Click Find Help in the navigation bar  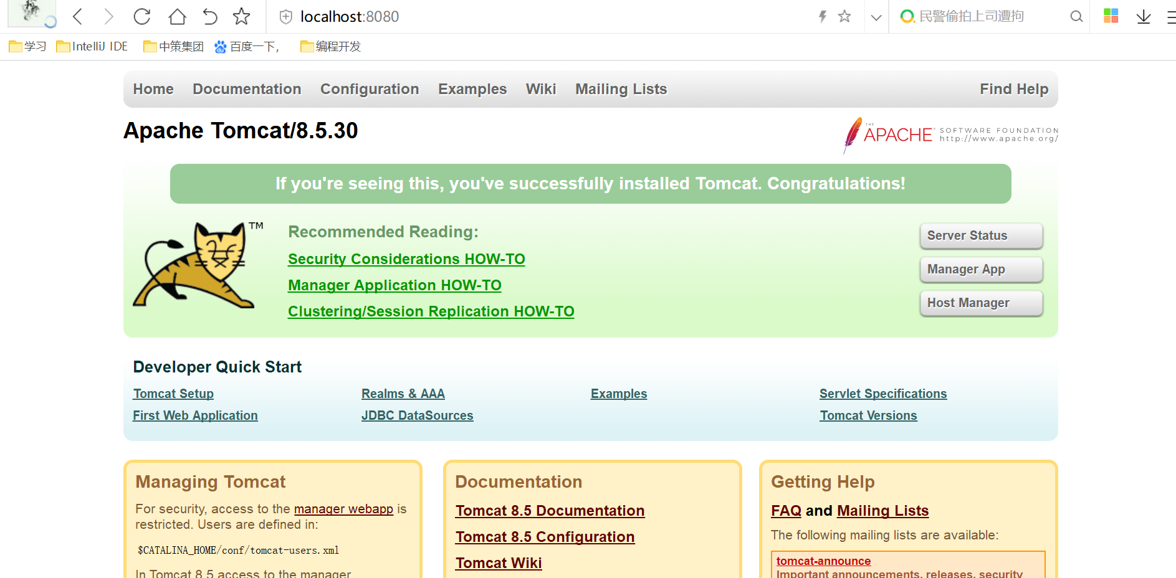pyautogui.click(x=1014, y=89)
